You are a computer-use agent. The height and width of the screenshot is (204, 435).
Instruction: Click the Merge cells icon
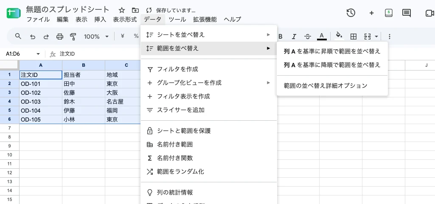click(x=367, y=37)
